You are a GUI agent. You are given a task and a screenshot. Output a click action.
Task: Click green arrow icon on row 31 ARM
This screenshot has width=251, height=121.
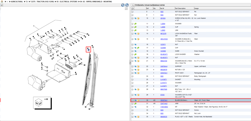point(136,104)
